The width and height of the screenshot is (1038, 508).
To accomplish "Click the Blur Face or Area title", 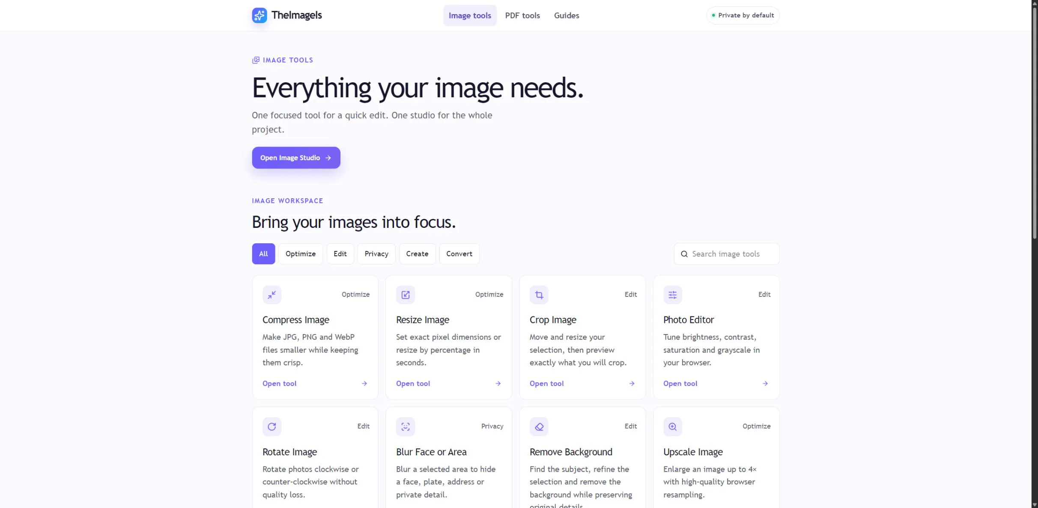I will coord(431,452).
